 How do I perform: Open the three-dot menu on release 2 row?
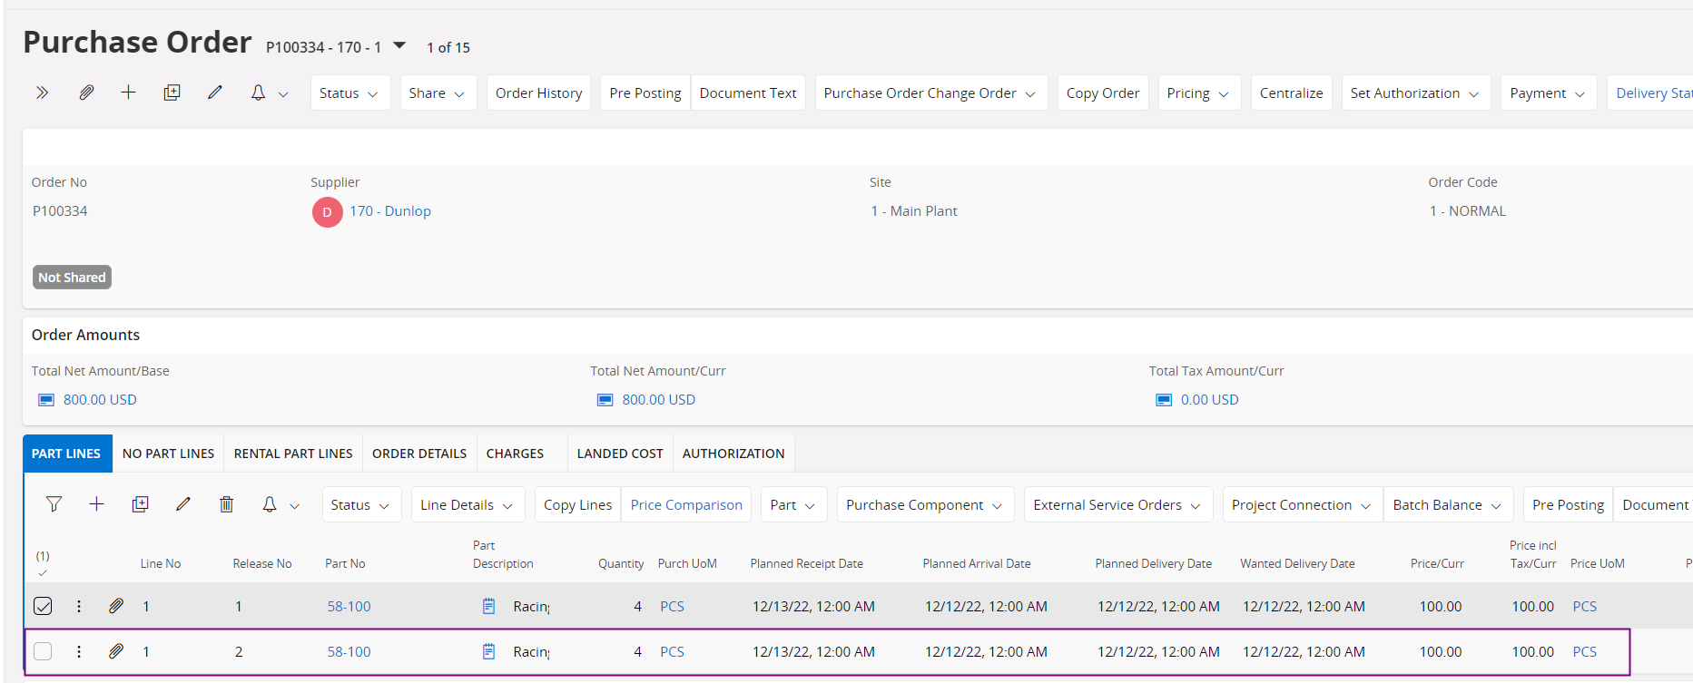tap(79, 651)
